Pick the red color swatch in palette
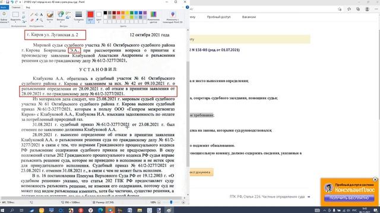 118,12
